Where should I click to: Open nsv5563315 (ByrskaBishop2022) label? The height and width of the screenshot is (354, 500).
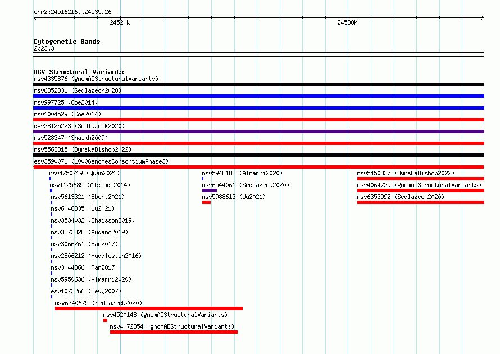(83, 149)
